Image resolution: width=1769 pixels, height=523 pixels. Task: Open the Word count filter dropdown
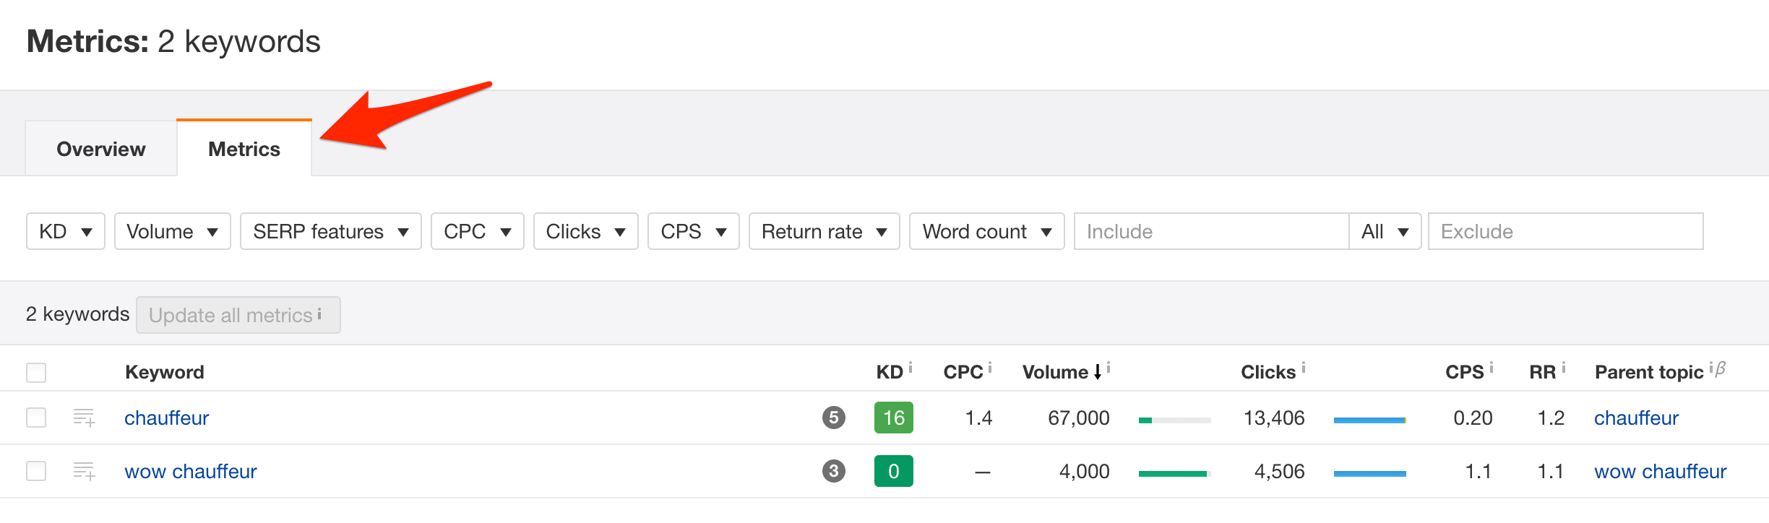[x=986, y=231]
